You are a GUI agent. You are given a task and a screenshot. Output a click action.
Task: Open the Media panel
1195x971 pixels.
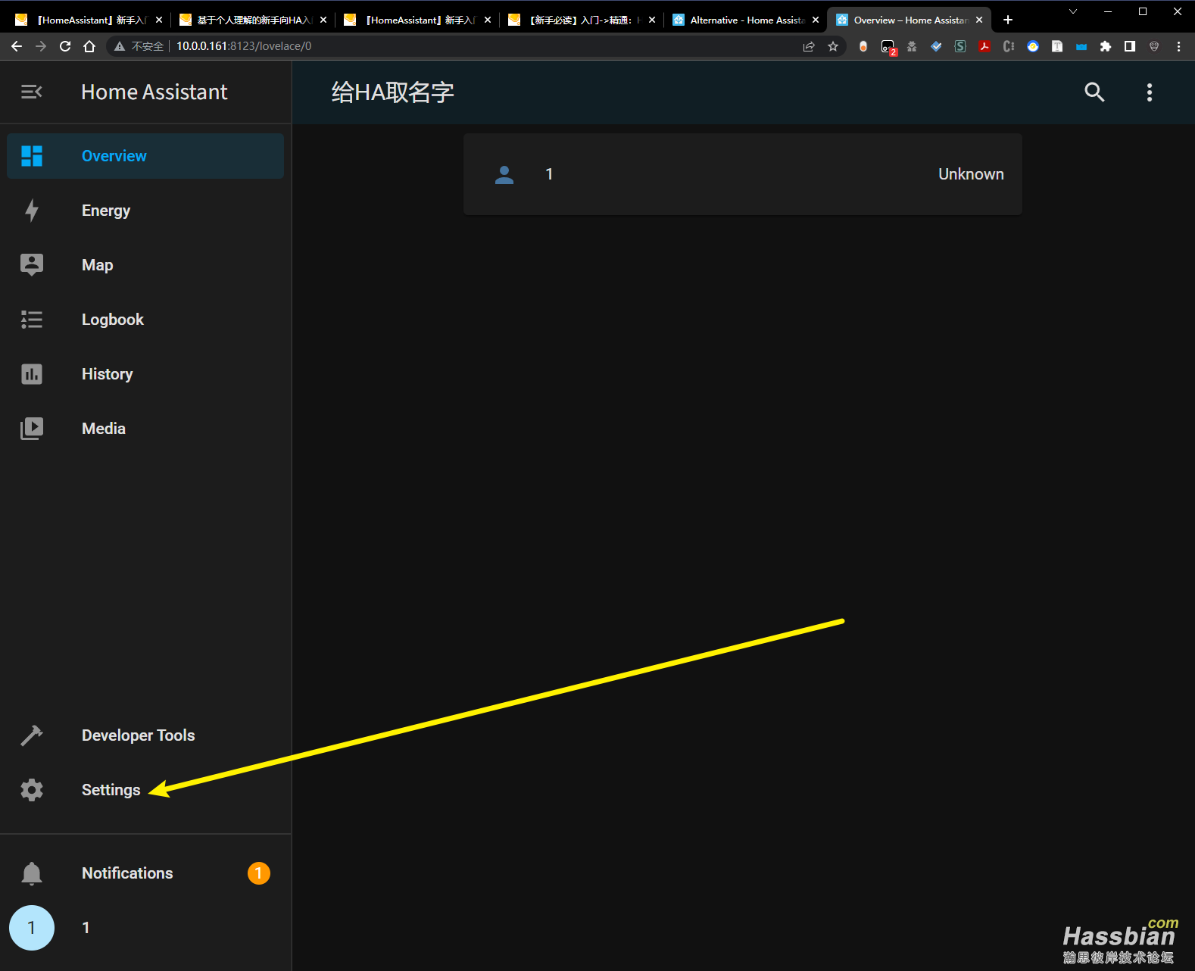tap(145, 429)
